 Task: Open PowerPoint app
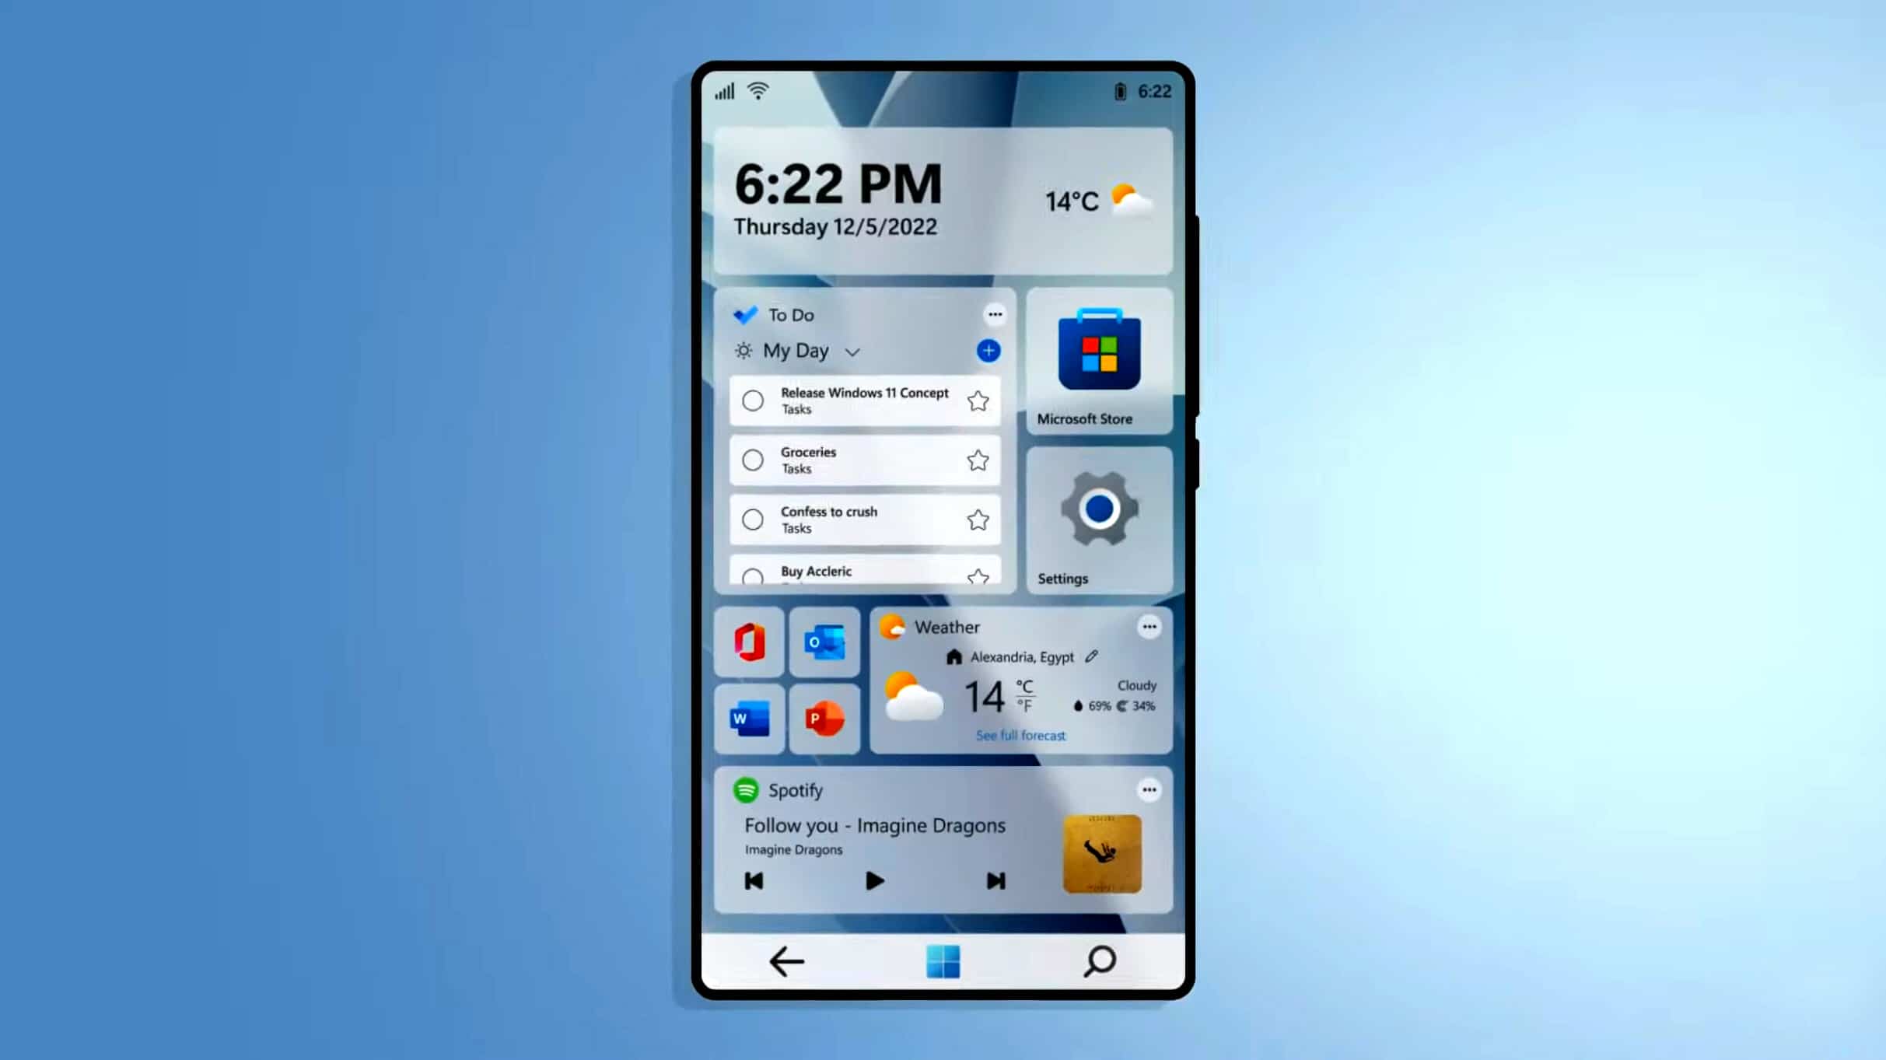pos(823,716)
